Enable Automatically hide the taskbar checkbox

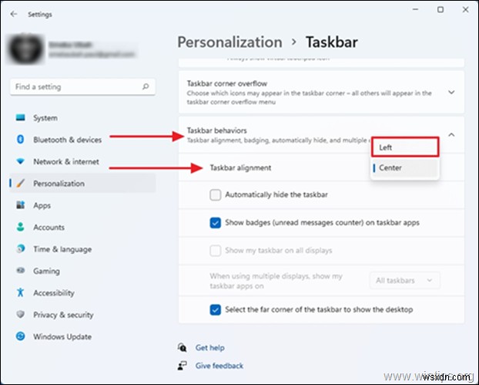(216, 195)
